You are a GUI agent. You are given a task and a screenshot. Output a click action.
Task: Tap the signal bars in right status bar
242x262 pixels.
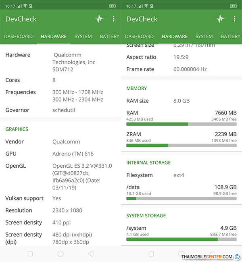coord(140,6)
